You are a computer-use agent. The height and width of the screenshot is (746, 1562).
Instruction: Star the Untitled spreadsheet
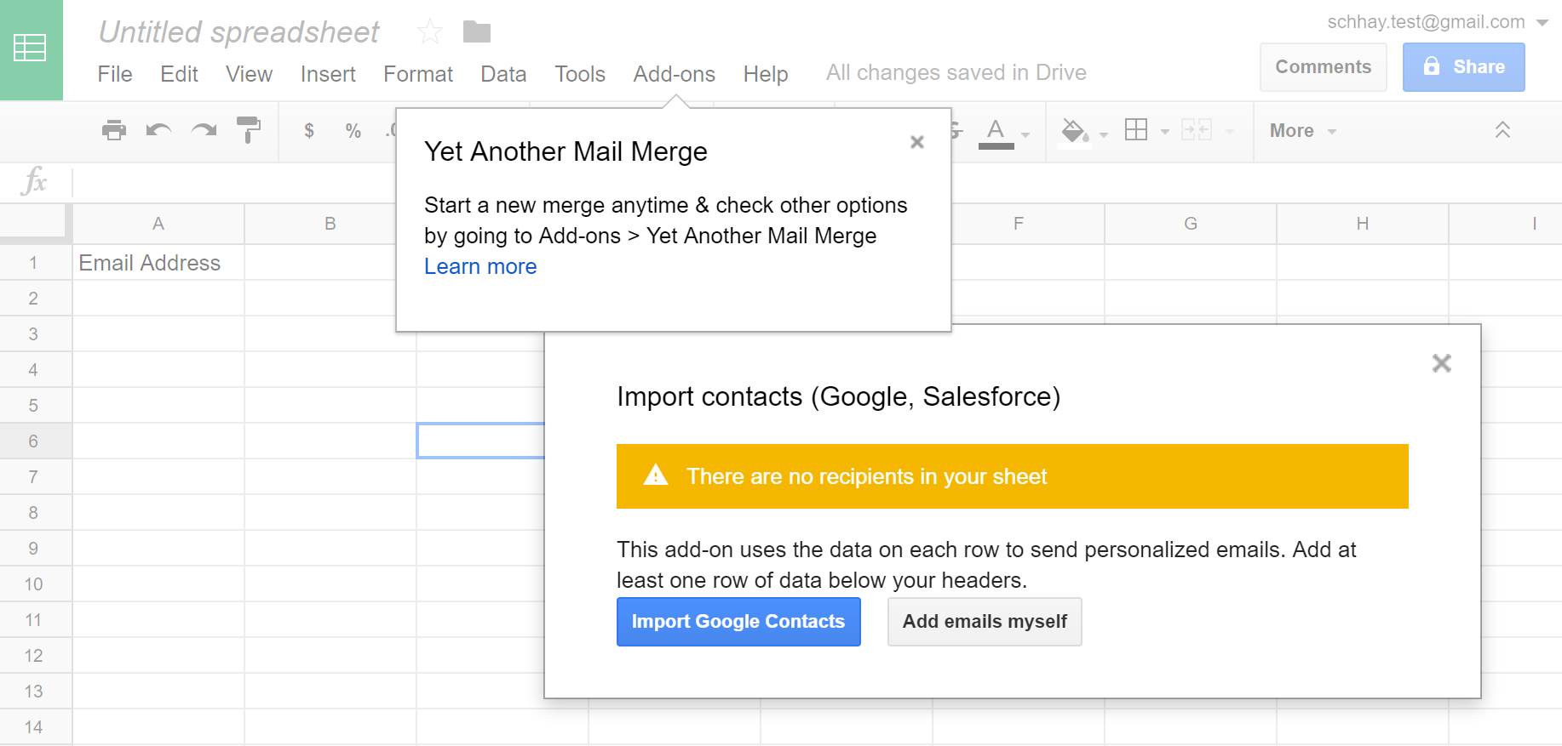point(430,32)
